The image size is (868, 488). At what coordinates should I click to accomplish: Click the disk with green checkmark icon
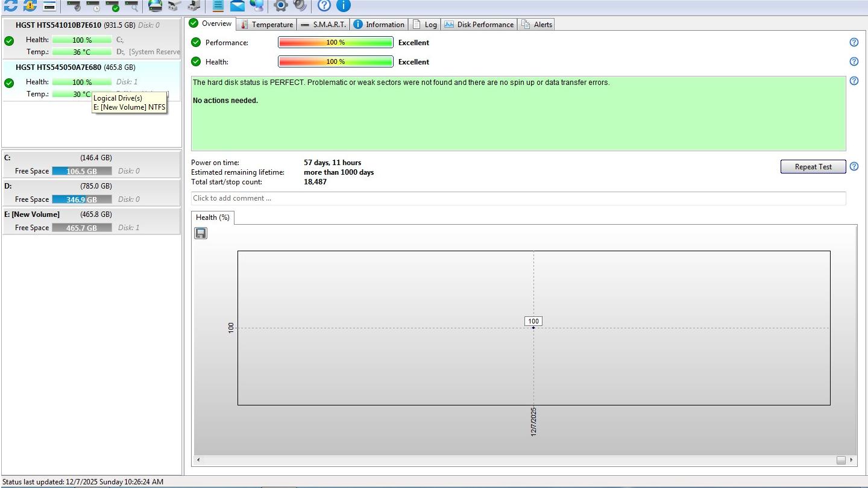pyautogui.click(x=113, y=6)
